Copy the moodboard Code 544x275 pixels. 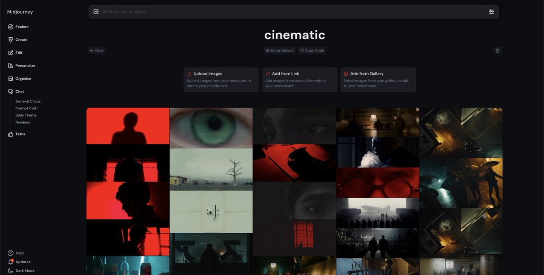[312, 50]
